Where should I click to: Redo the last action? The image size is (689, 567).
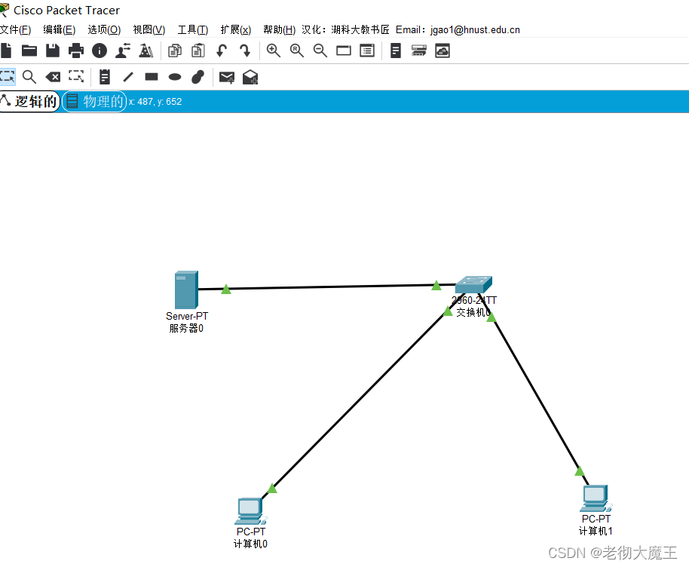tap(245, 51)
